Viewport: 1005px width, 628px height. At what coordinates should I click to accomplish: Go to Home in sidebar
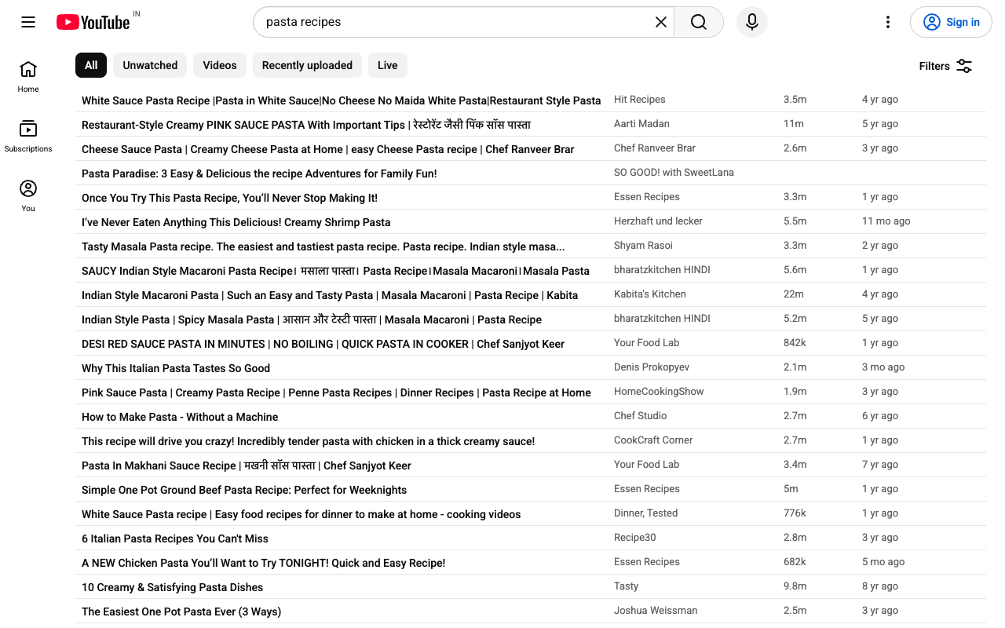28,77
